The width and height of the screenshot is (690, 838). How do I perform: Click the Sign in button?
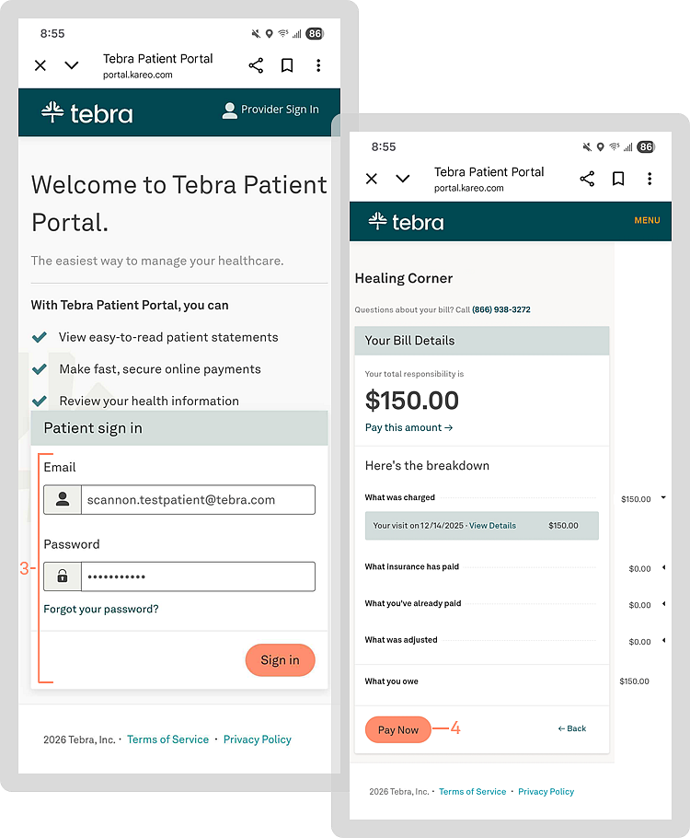[280, 660]
